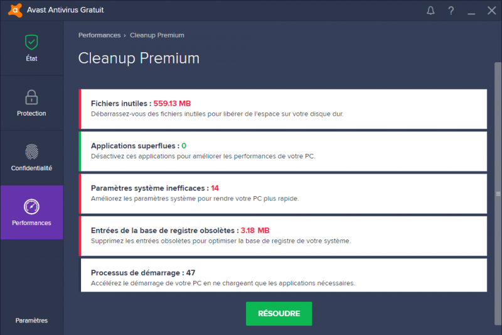This screenshot has width=502, height=335.
Task: Open Entrées de la base de registre card
Action: point(283,236)
